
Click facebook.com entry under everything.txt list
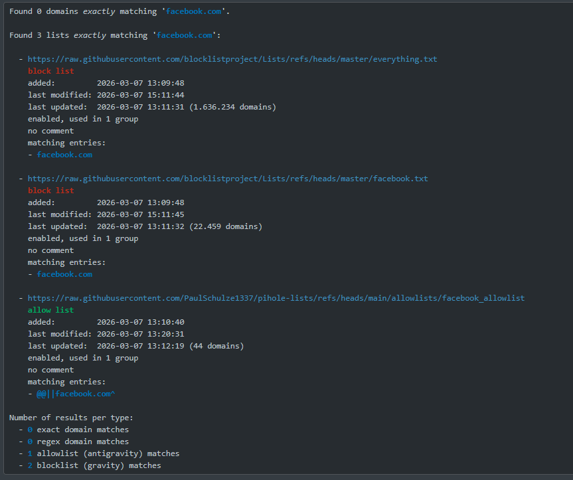coord(64,155)
